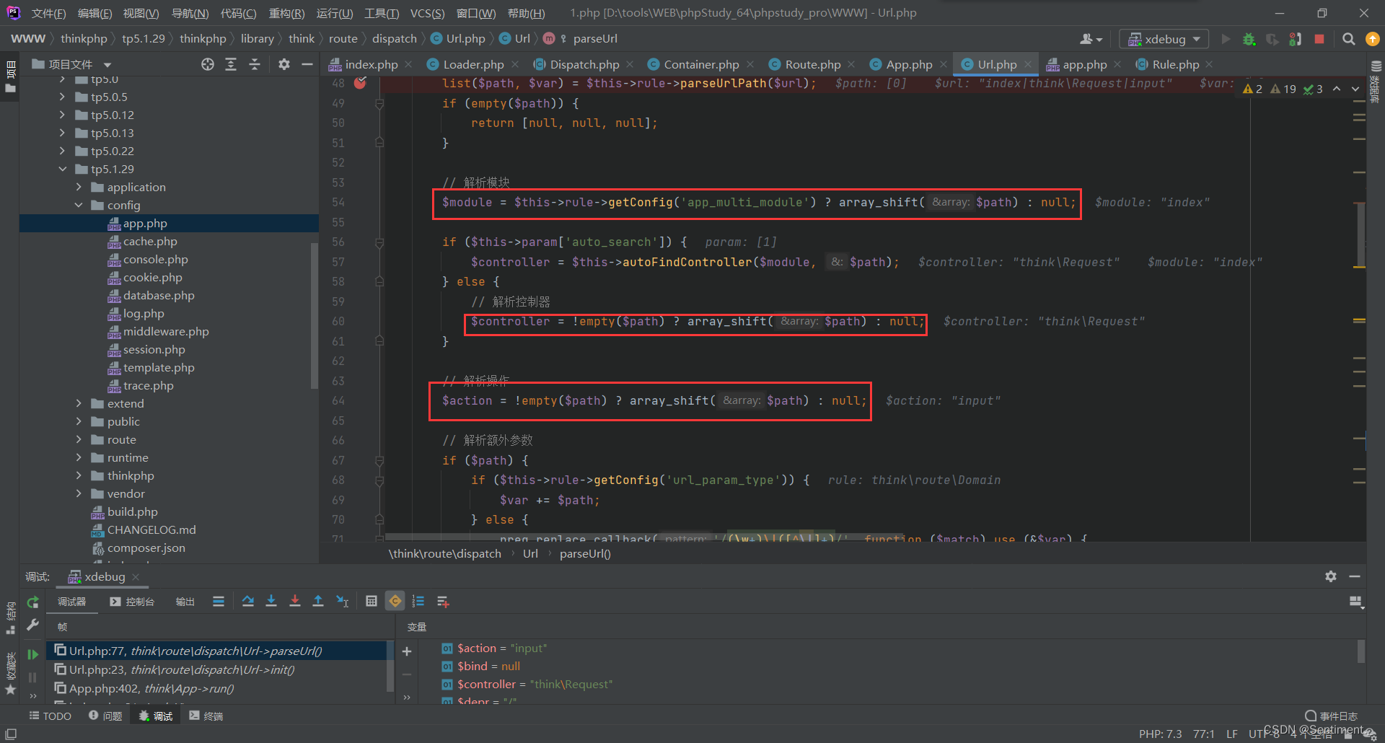Open the 终端 terminal tool window
The height and width of the screenshot is (743, 1385).
[x=206, y=716]
